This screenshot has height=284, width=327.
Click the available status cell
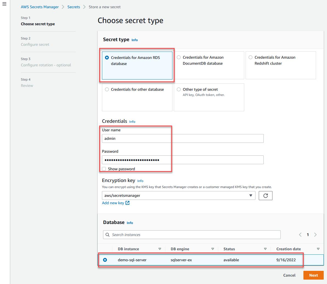pyautogui.click(x=231, y=260)
